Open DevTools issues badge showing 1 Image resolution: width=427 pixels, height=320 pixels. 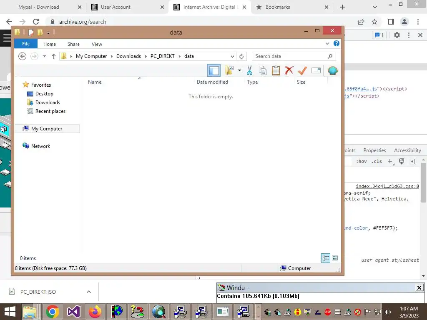click(379, 35)
